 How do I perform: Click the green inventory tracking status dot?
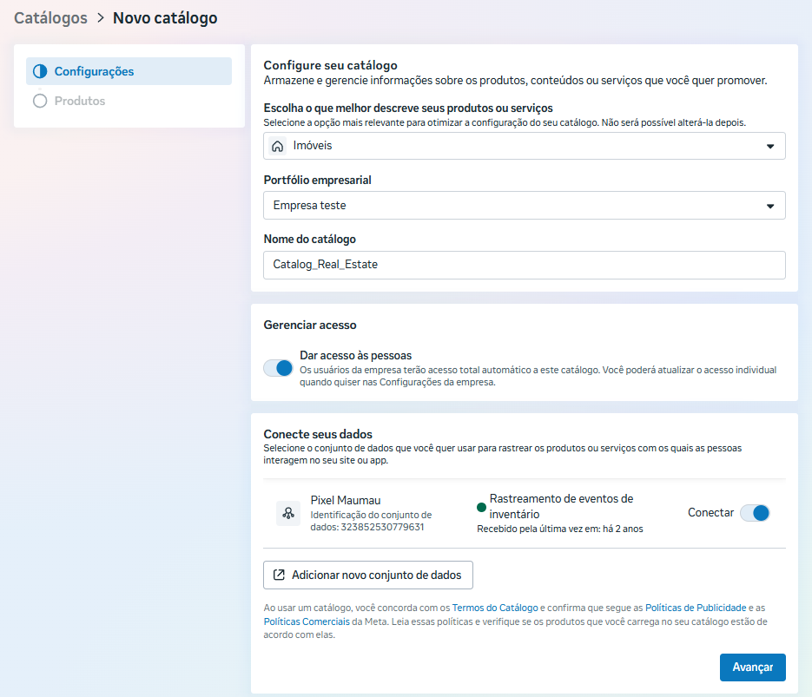[x=482, y=507]
